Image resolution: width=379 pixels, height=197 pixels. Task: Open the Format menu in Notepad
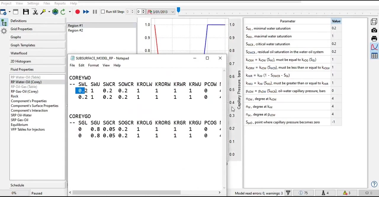tap(93, 65)
